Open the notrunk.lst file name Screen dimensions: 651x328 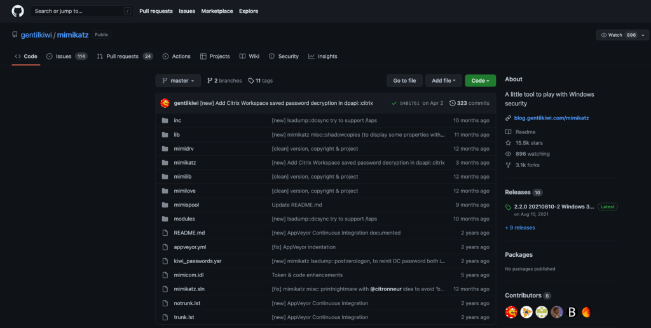(x=187, y=303)
